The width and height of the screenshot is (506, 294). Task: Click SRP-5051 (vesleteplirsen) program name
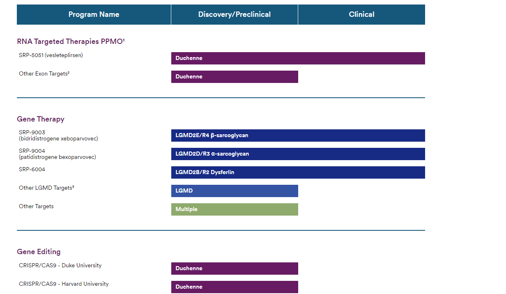[x=51, y=55]
